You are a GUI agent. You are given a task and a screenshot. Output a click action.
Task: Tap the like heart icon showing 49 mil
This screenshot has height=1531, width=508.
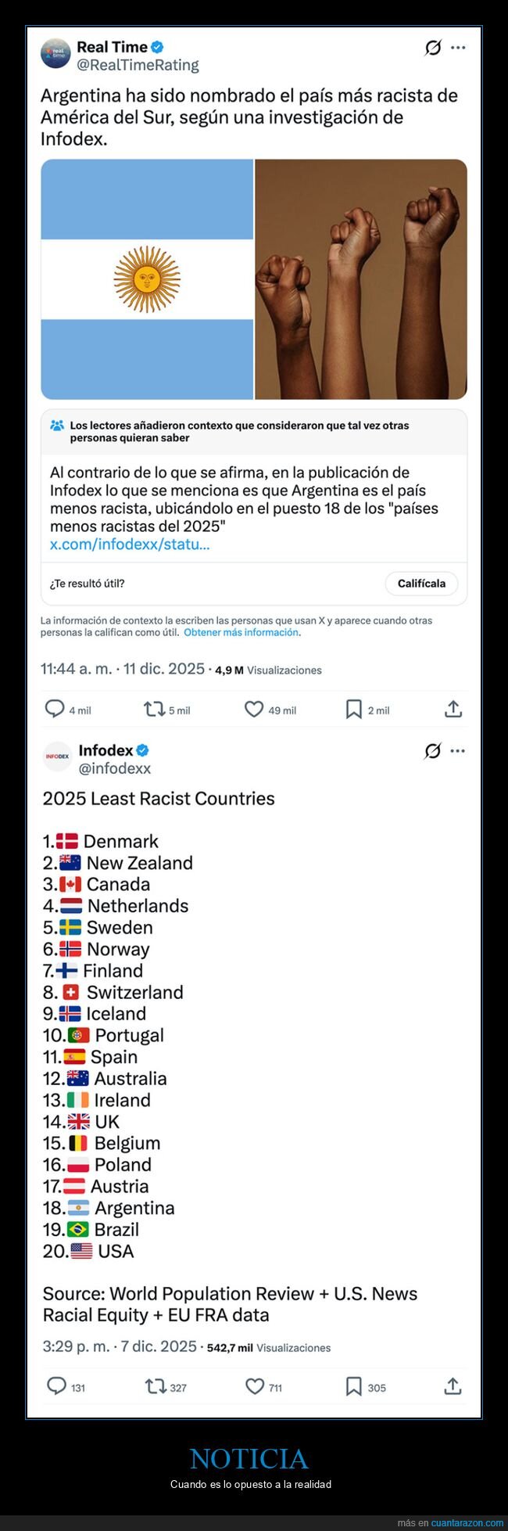(254, 709)
